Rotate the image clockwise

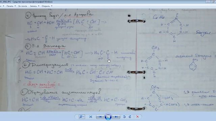[x=130, y=117]
